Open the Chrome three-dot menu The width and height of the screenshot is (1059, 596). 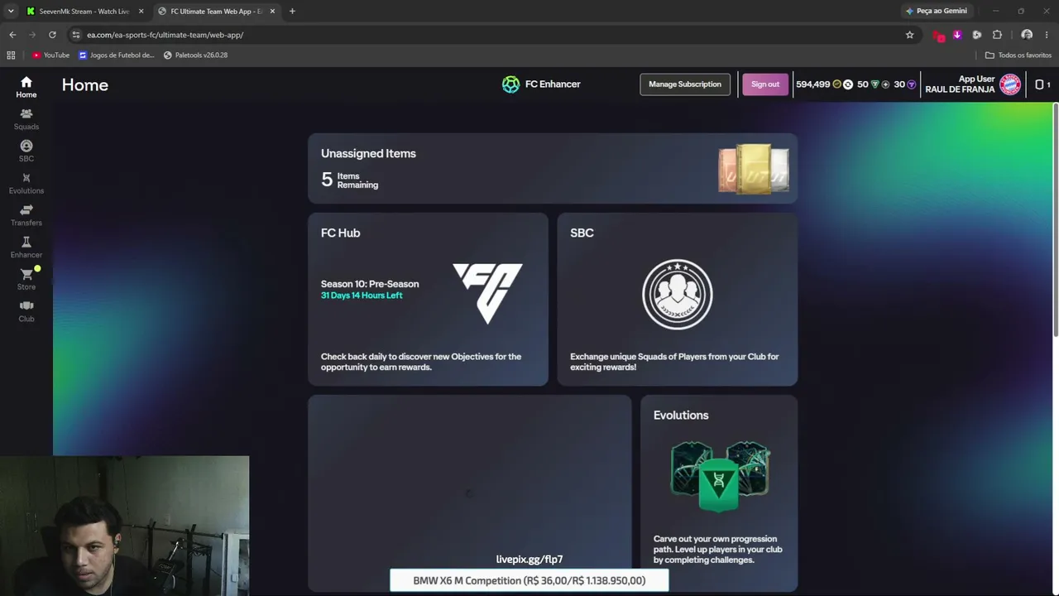tap(1047, 35)
